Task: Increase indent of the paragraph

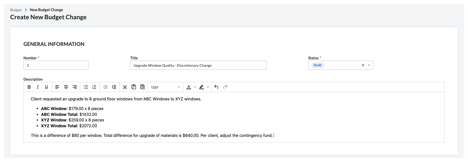Action: [114, 87]
